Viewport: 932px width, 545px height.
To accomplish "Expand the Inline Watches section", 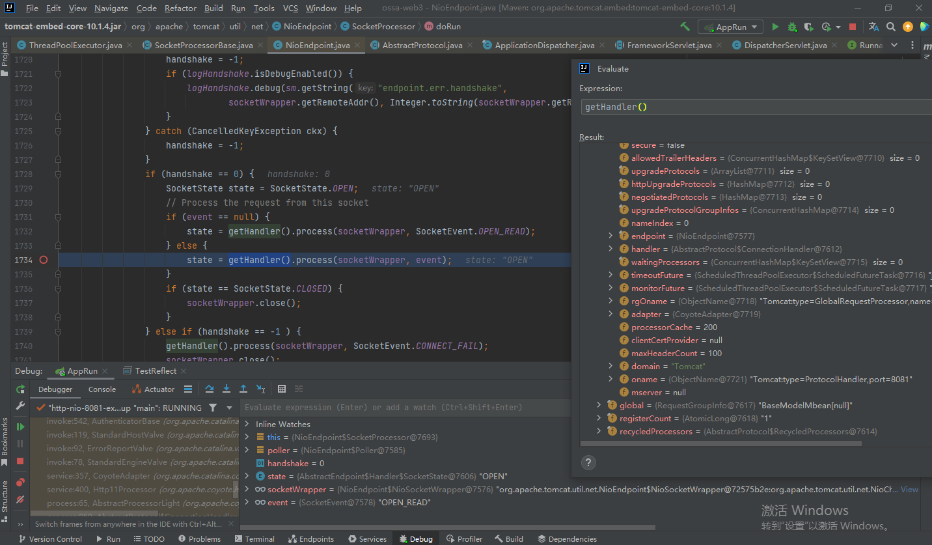I will pyautogui.click(x=247, y=424).
